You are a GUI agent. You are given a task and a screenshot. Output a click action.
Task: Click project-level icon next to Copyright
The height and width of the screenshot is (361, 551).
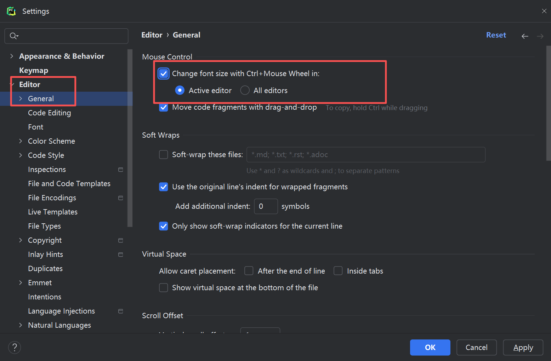[x=120, y=240]
